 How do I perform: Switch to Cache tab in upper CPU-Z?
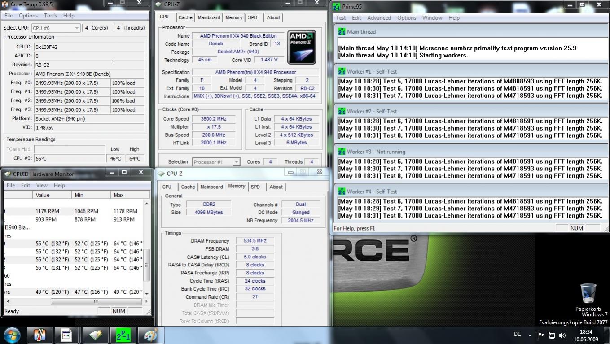[185, 17]
